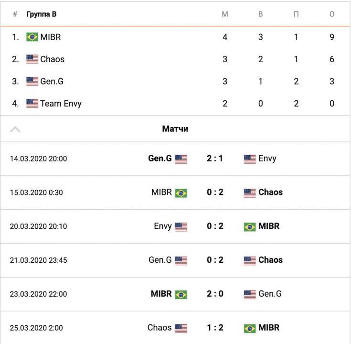This screenshot has height=344, width=351.
Task: Collapse the Матчи section with the chevron
Action: click(x=15, y=129)
